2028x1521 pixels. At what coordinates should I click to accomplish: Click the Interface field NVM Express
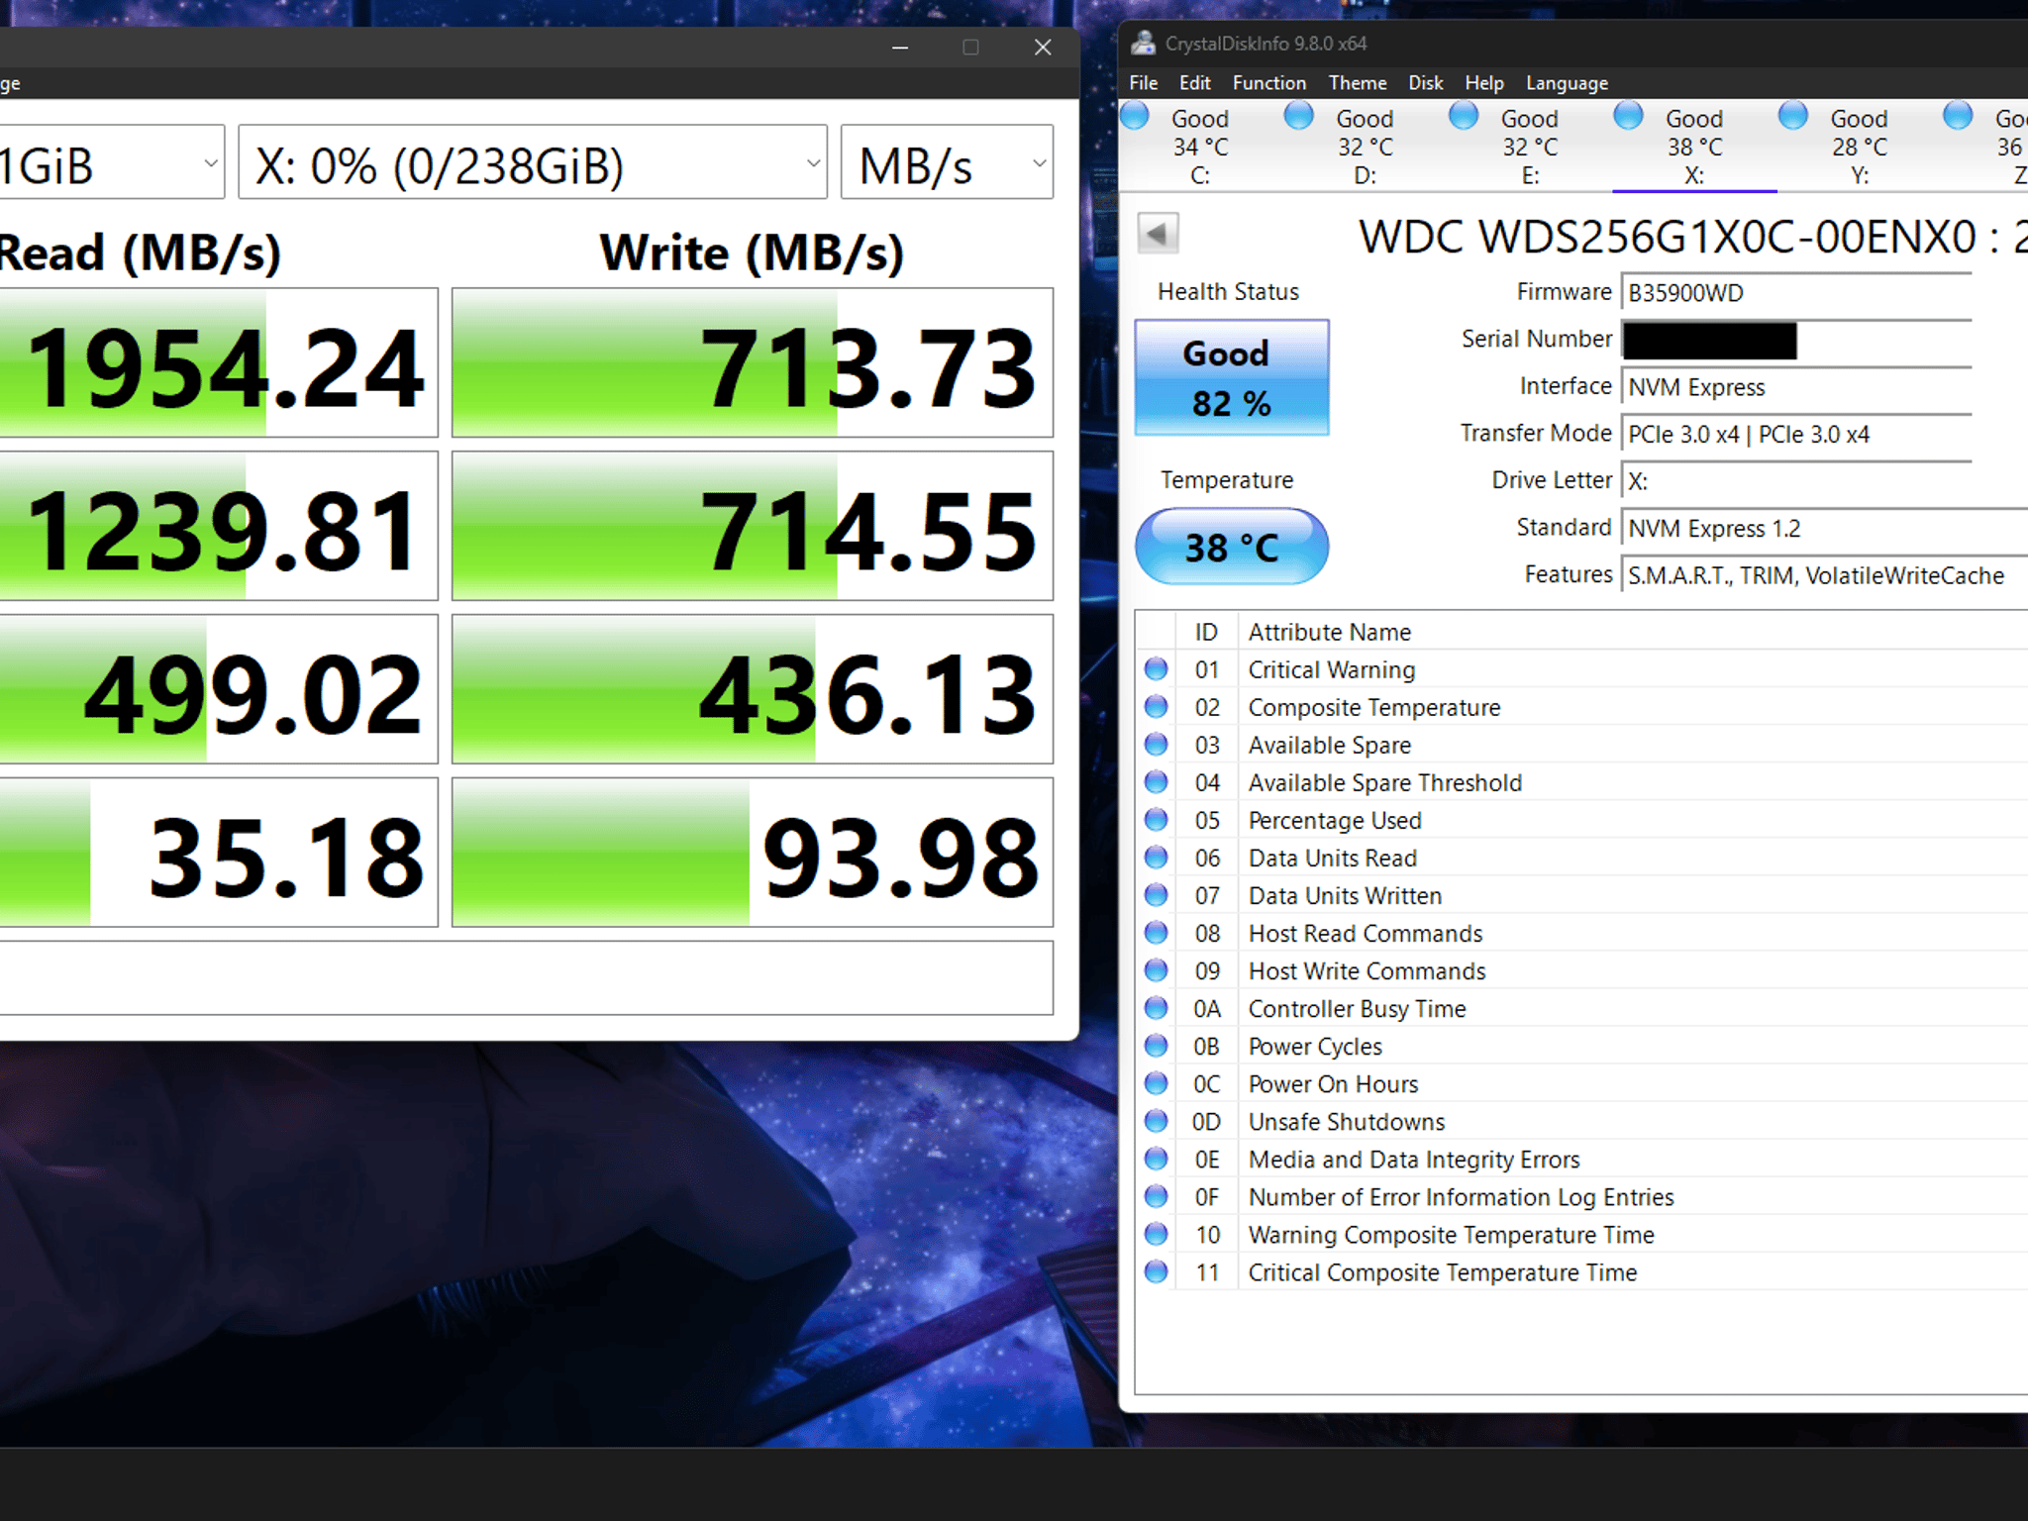[1796, 387]
